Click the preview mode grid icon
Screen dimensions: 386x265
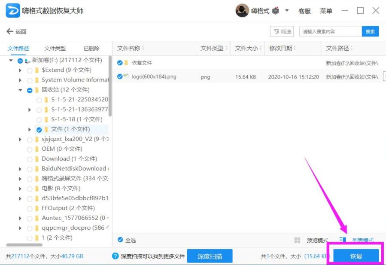click(x=297, y=240)
